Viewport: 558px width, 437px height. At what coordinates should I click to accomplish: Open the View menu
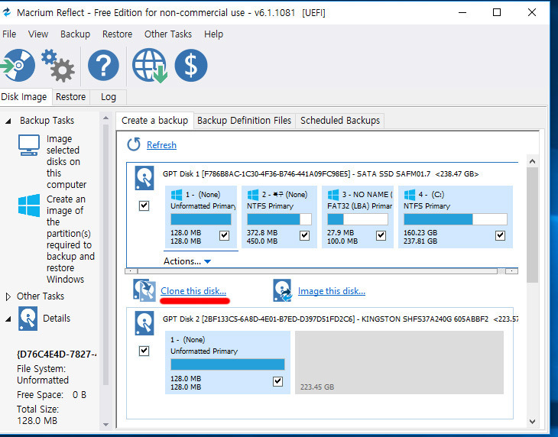click(x=38, y=34)
